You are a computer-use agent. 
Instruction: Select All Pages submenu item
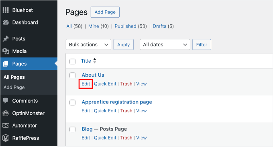[14, 77]
